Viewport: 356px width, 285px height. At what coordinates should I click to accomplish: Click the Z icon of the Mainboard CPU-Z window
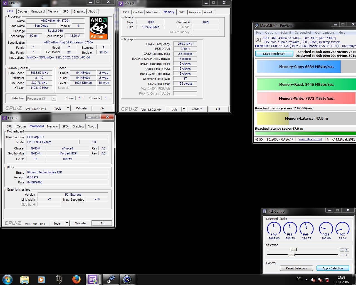coord(4,118)
